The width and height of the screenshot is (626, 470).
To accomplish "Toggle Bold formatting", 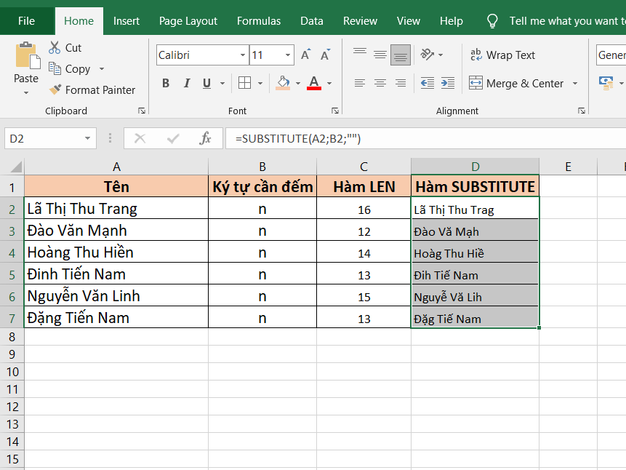I will (x=166, y=83).
